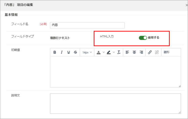Align text left
Viewport: 188px width, 119px height.
click(127, 52)
